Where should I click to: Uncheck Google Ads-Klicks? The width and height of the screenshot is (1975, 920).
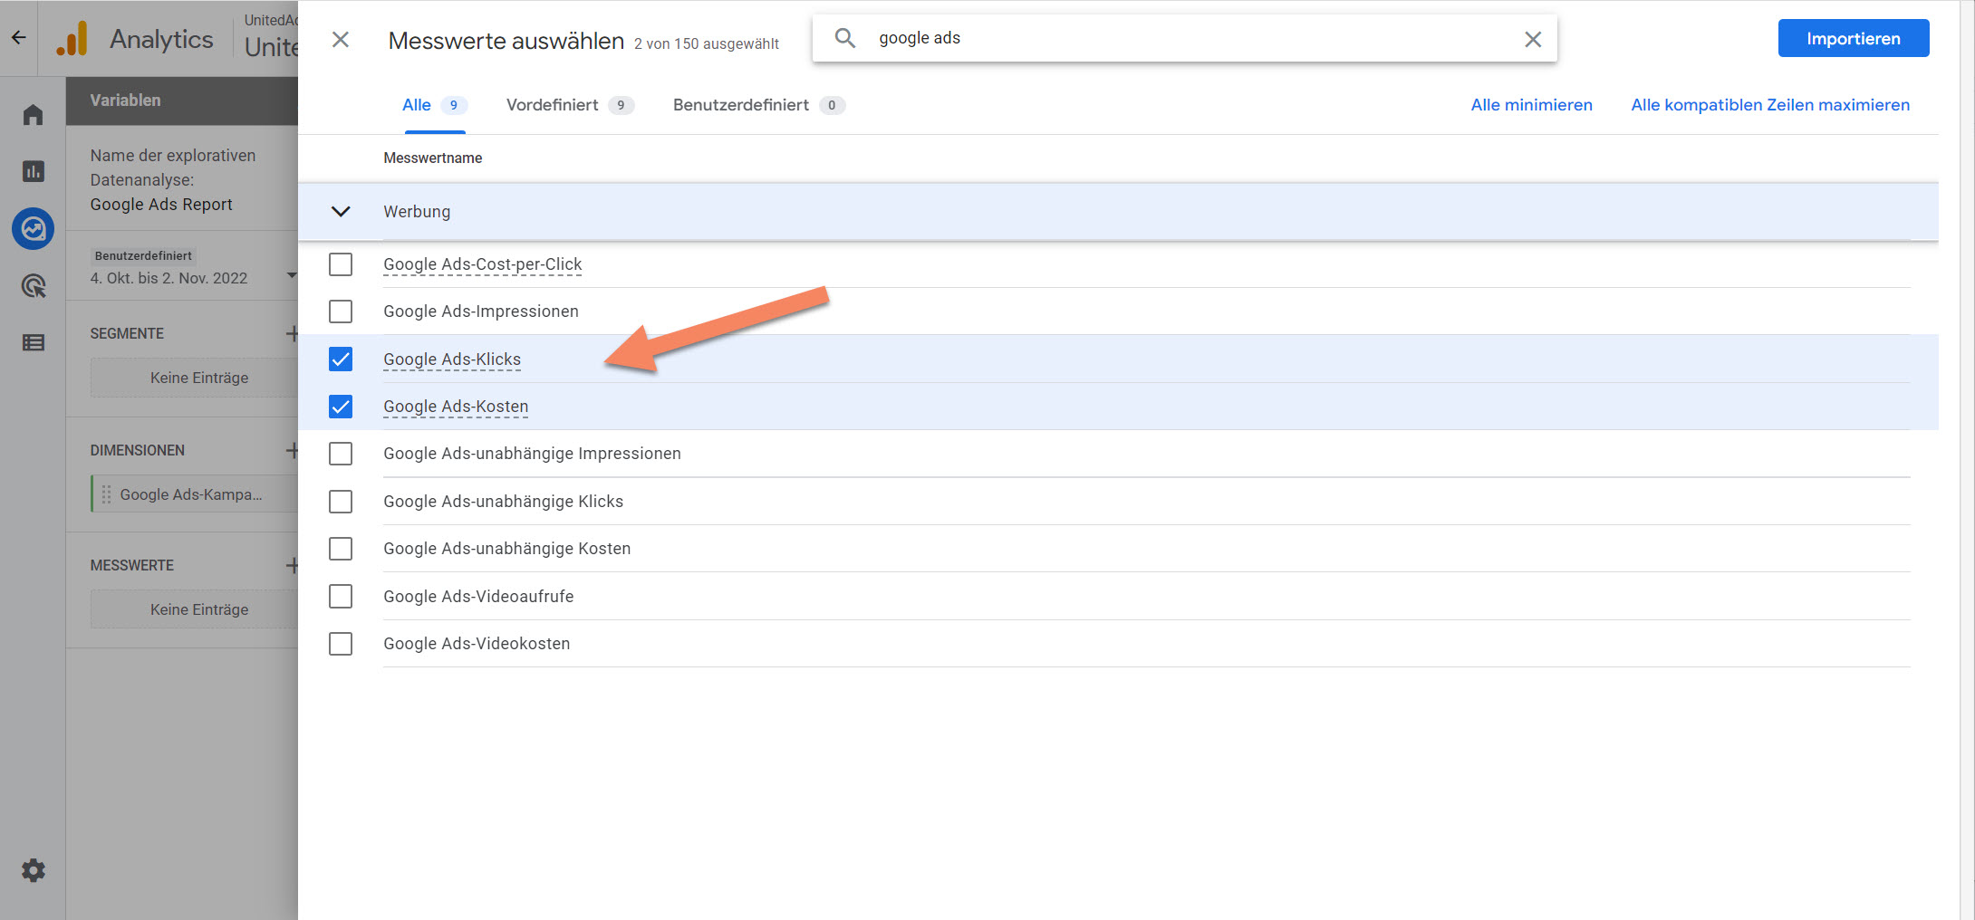[x=341, y=359]
